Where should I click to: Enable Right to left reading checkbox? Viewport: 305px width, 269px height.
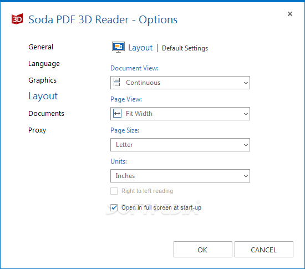[x=114, y=191]
